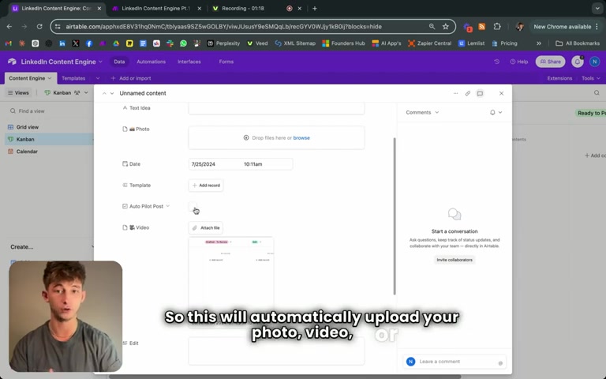Expand table list chevron after Templates
Screen dimensions: 606x379
tap(98, 78)
